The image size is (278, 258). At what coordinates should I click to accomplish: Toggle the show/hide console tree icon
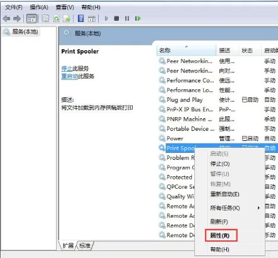[32, 19]
